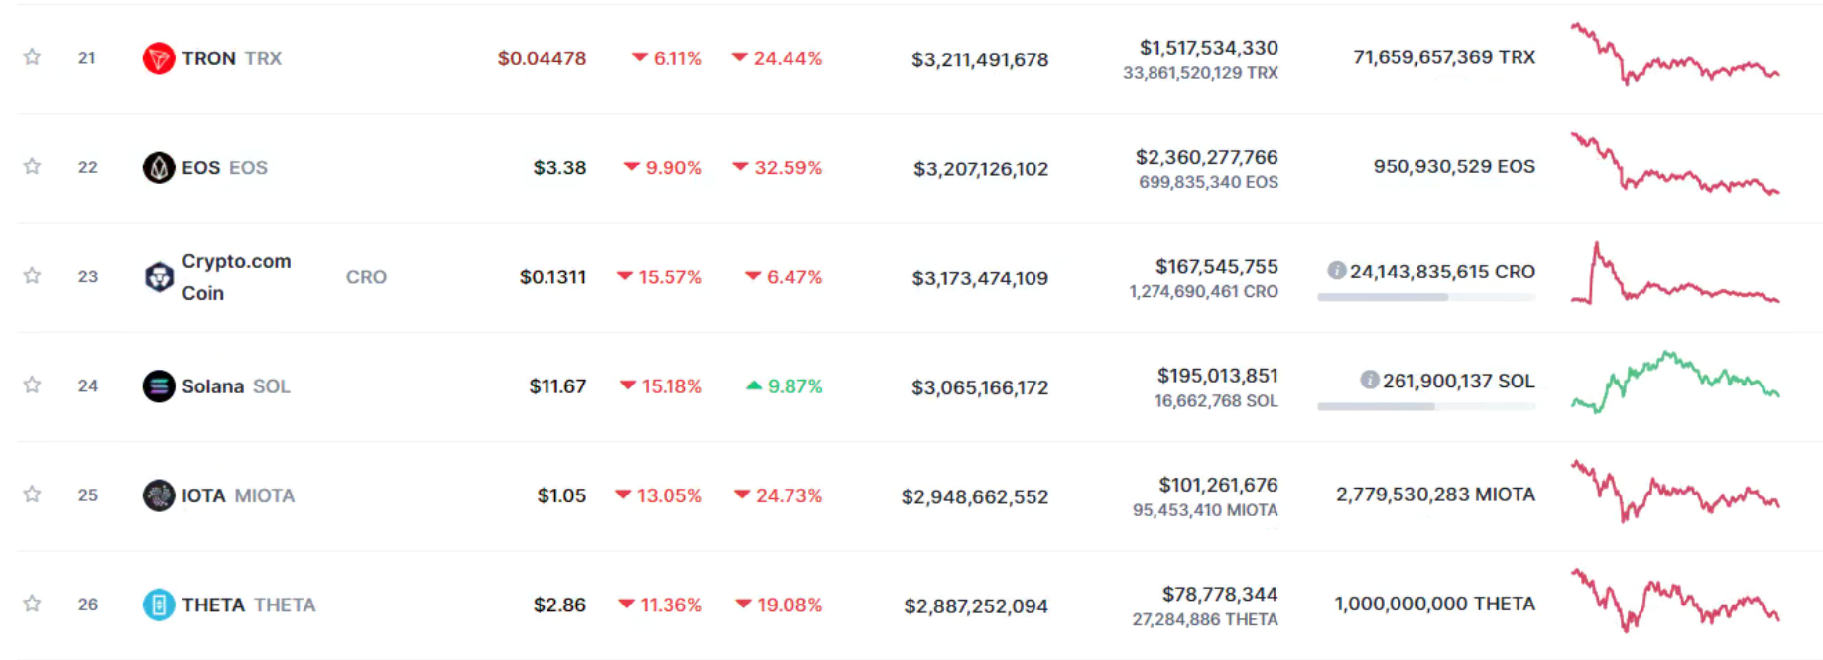The width and height of the screenshot is (1823, 660).
Task: Click the CRO circulating supply progress bar
Action: tap(1425, 297)
